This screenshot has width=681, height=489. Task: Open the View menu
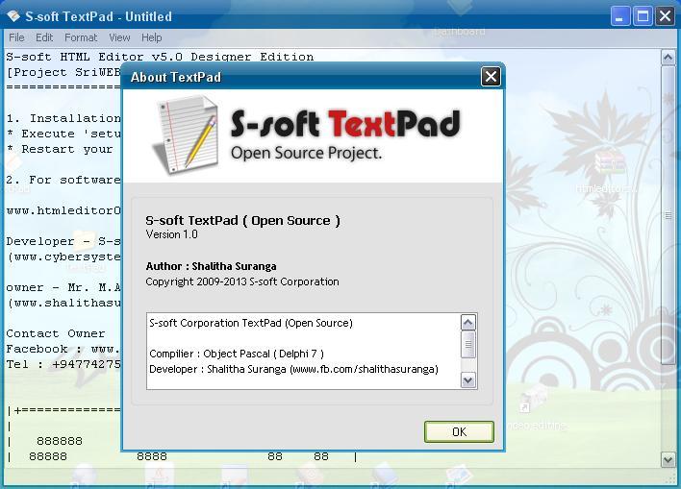click(x=119, y=37)
